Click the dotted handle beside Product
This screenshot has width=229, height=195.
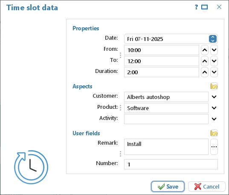pos(120,108)
